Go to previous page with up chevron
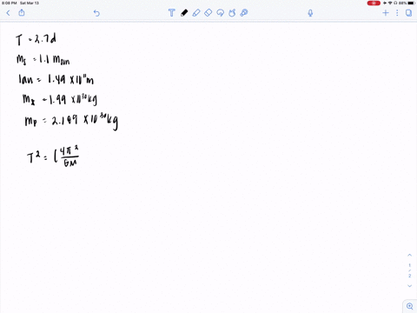This screenshot has width=417, height=313. pyautogui.click(x=409, y=255)
